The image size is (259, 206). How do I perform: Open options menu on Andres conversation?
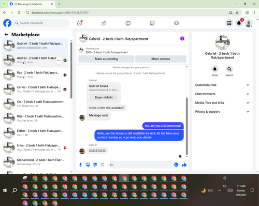click(59, 60)
